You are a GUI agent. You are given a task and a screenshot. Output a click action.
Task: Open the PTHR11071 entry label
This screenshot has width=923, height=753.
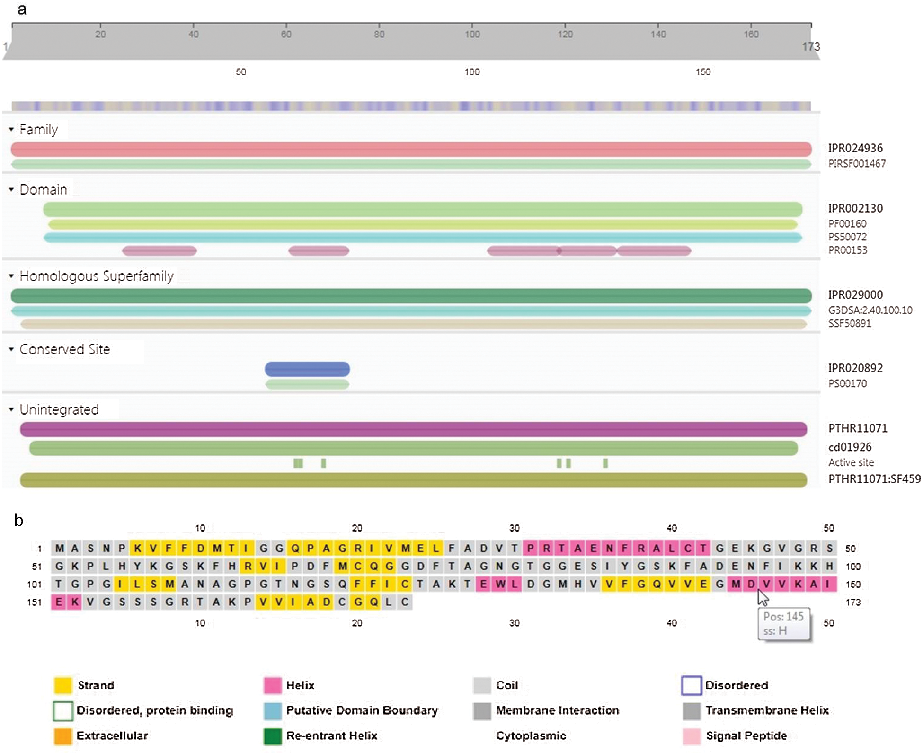[x=857, y=428]
